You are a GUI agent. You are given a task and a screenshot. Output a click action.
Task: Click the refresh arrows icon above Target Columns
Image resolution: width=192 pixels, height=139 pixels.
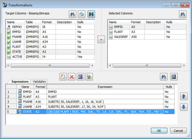pyautogui.click(x=82, y=14)
